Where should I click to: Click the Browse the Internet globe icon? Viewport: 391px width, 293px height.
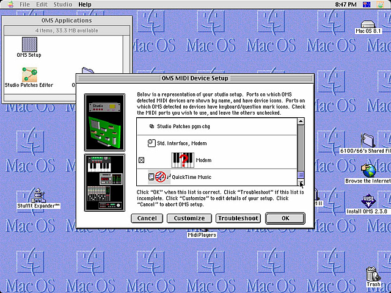pos(368,170)
